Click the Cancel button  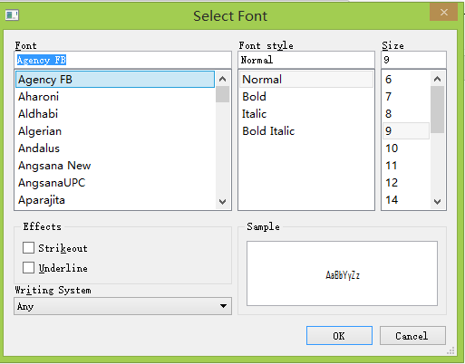pyautogui.click(x=412, y=335)
